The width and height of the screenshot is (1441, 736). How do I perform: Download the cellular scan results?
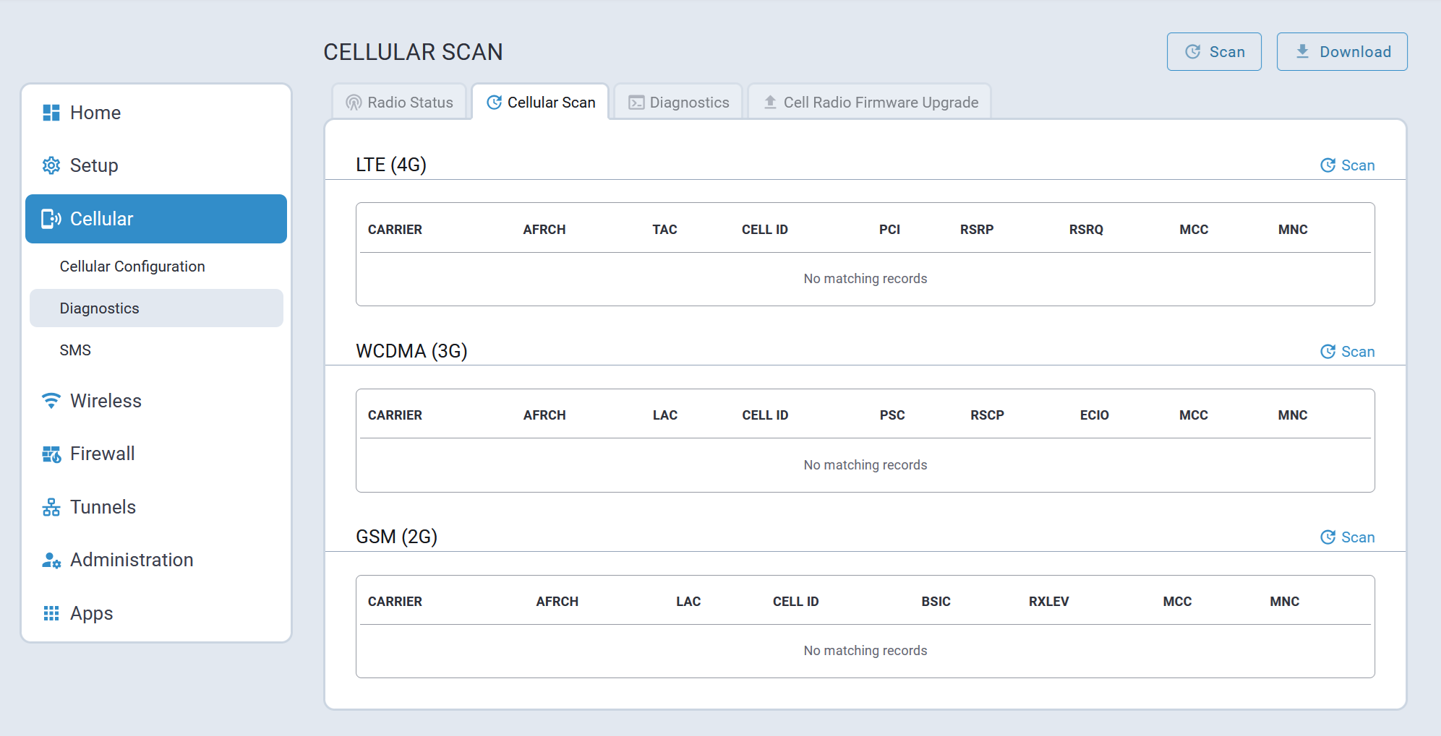pyautogui.click(x=1341, y=52)
